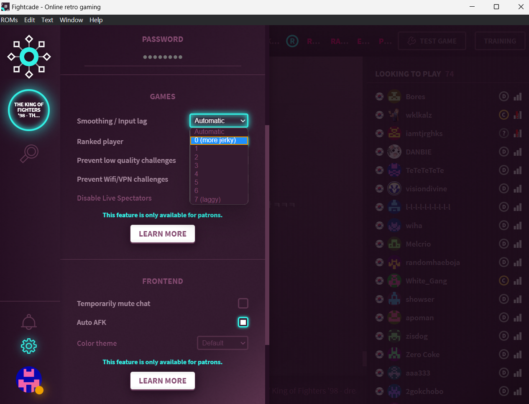
Task: Click LEARN MORE under Frontend section
Action: (163, 381)
